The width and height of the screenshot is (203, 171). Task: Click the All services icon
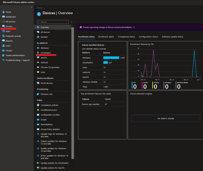4,21
